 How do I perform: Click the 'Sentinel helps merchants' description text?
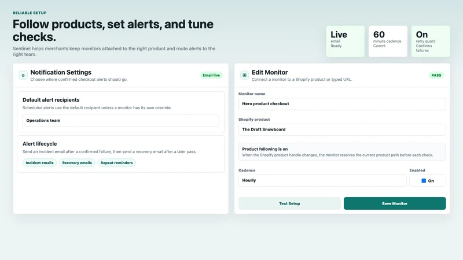[x=114, y=51]
